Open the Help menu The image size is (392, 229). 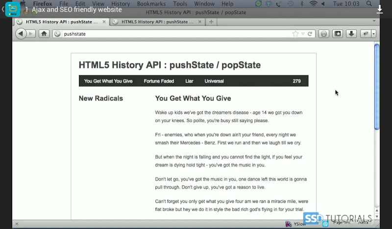227,4
